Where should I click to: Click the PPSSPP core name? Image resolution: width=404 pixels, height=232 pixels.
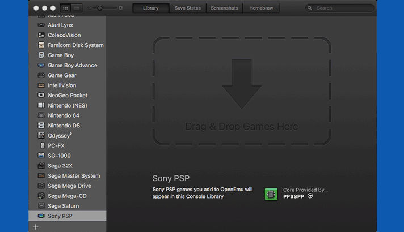click(x=294, y=196)
